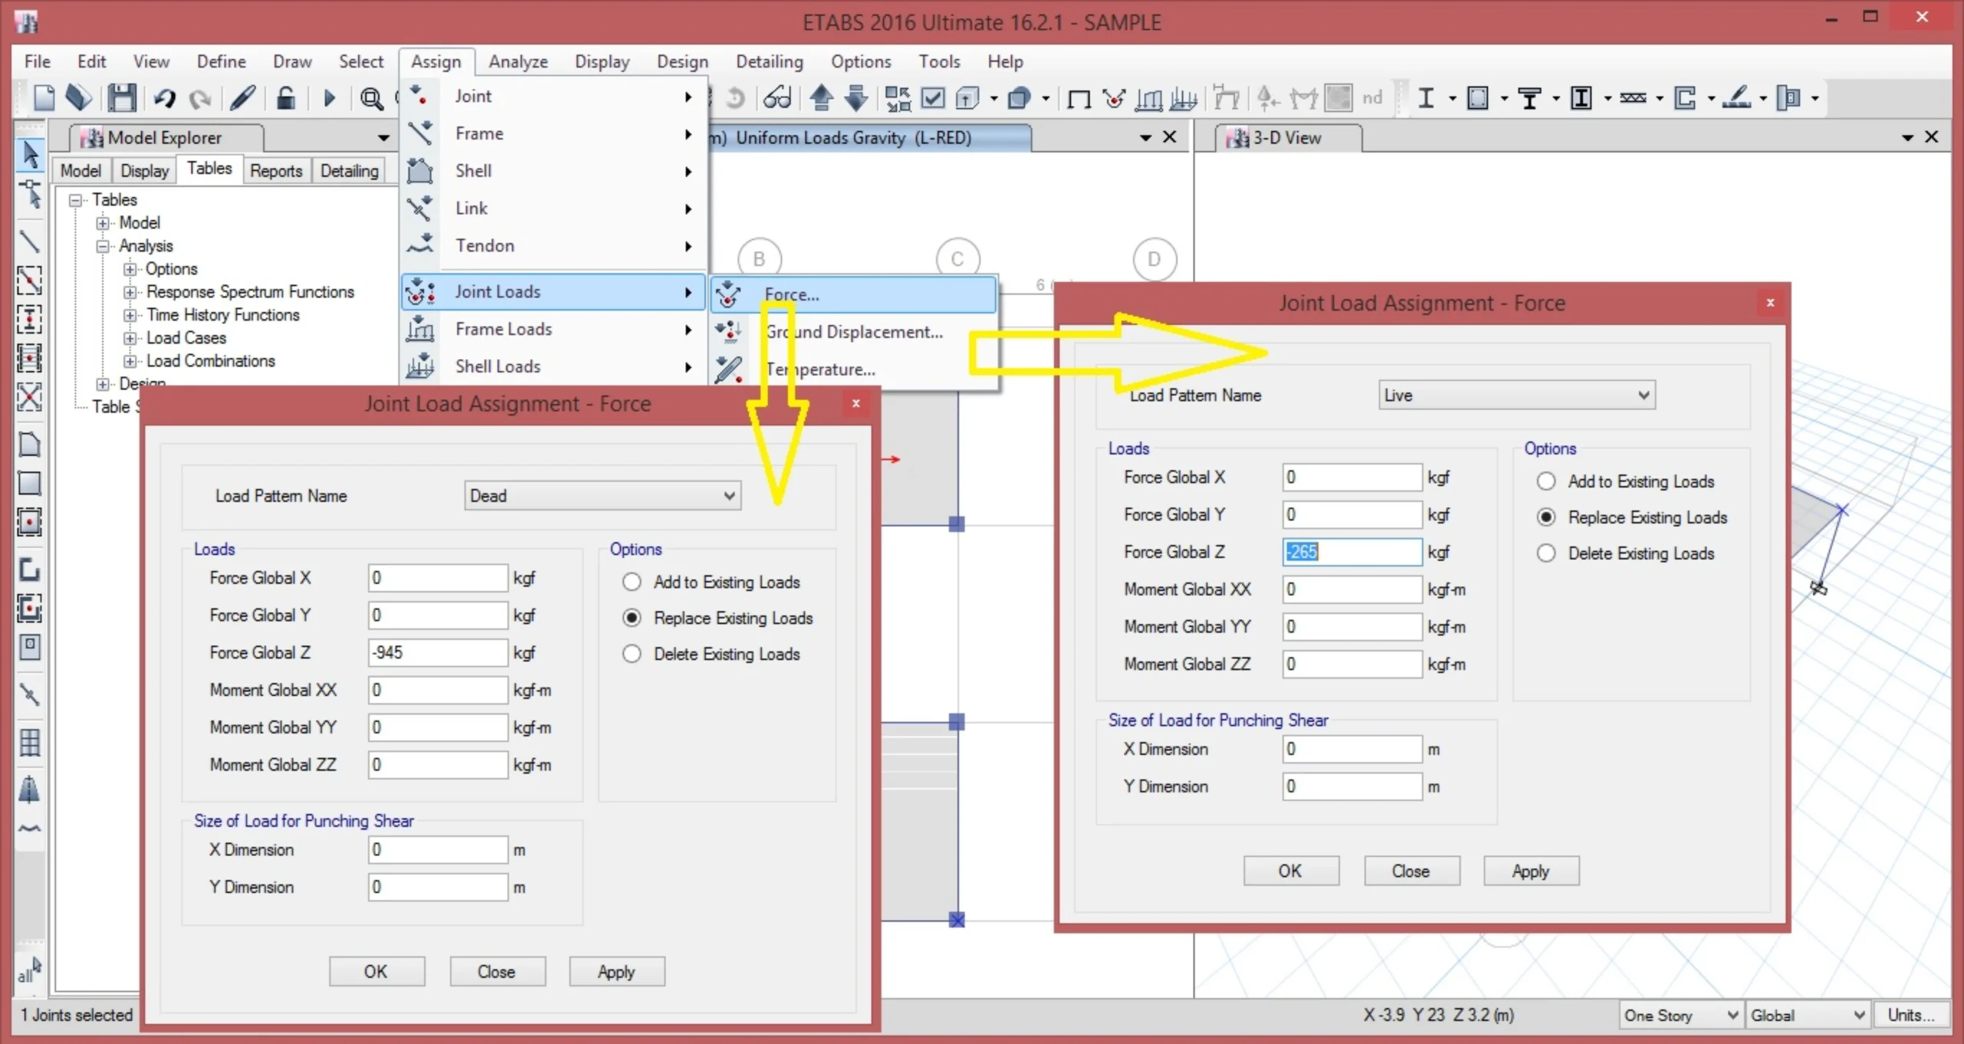Click OK in the Dead load dialog
Screen dimensions: 1964x1044
376,972
